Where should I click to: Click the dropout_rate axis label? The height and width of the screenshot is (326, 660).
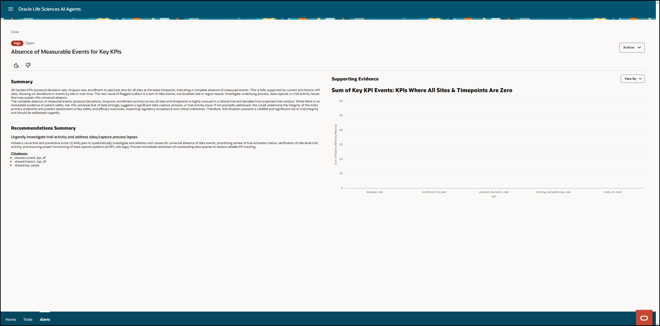click(x=374, y=192)
